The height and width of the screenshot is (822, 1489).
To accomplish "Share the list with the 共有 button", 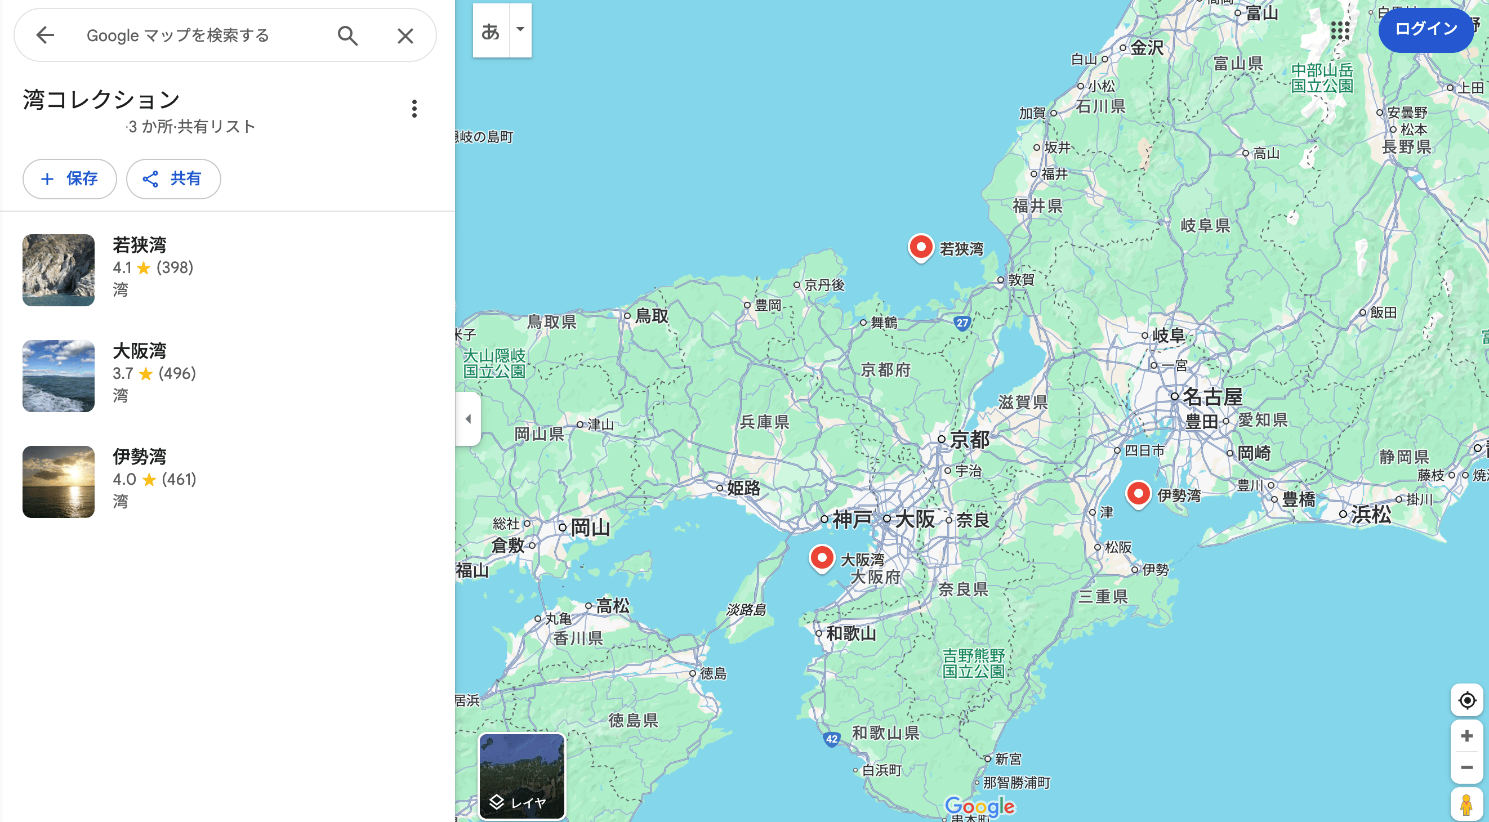I will click(x=173, y=178).
